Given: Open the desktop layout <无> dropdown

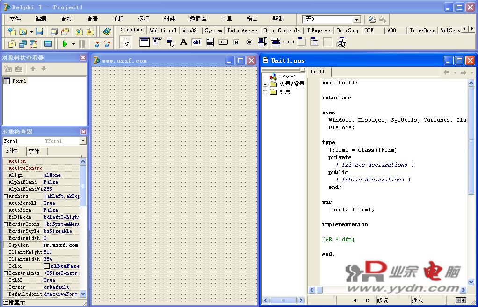Looking at the screenshot, I should pyautogui.click(x=356, y=20).
